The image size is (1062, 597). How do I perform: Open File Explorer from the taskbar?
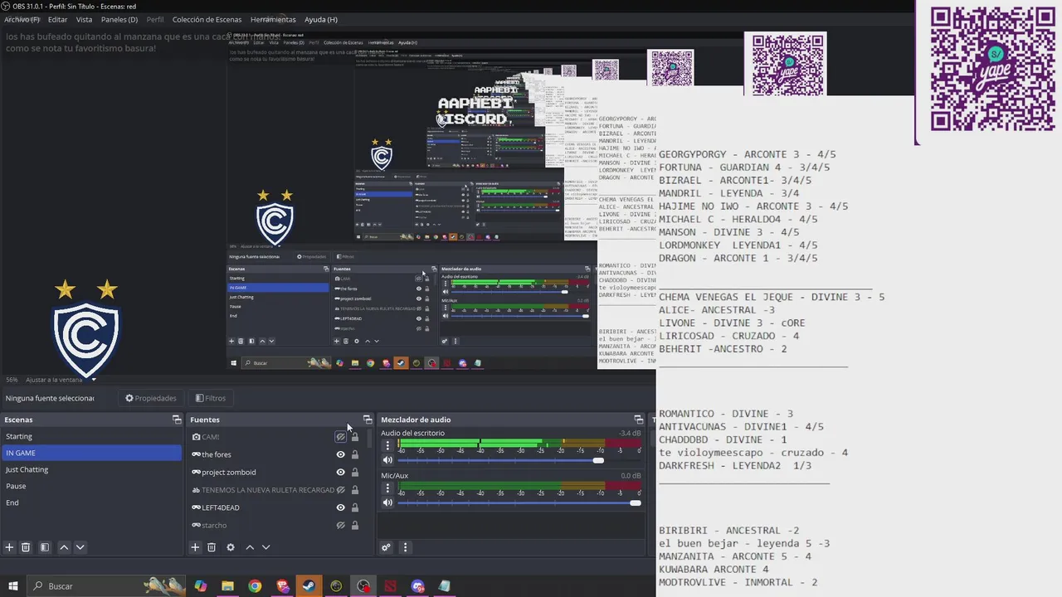click(227, 586)
